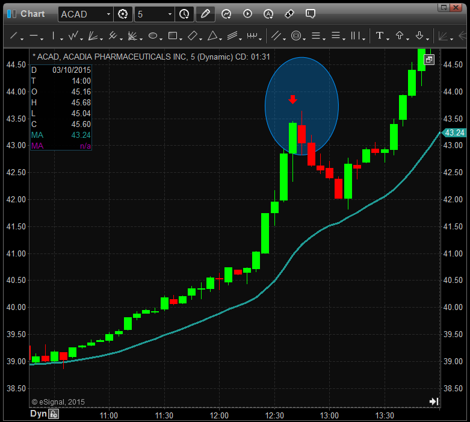470x422 pixels.
Task: Expand down arrow tool options arrow
Action: (x=428, y=39)
